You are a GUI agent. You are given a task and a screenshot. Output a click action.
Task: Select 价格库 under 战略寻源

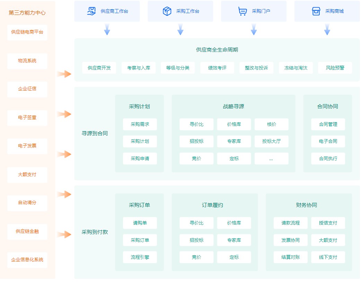point(234,124)
